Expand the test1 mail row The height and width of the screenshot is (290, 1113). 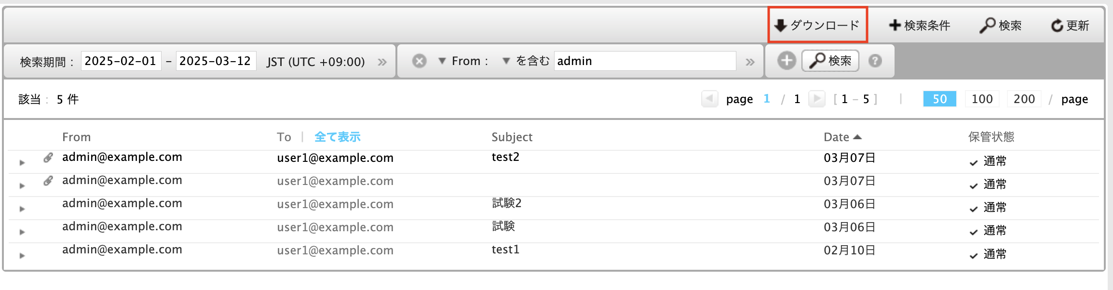click(22, 255)
